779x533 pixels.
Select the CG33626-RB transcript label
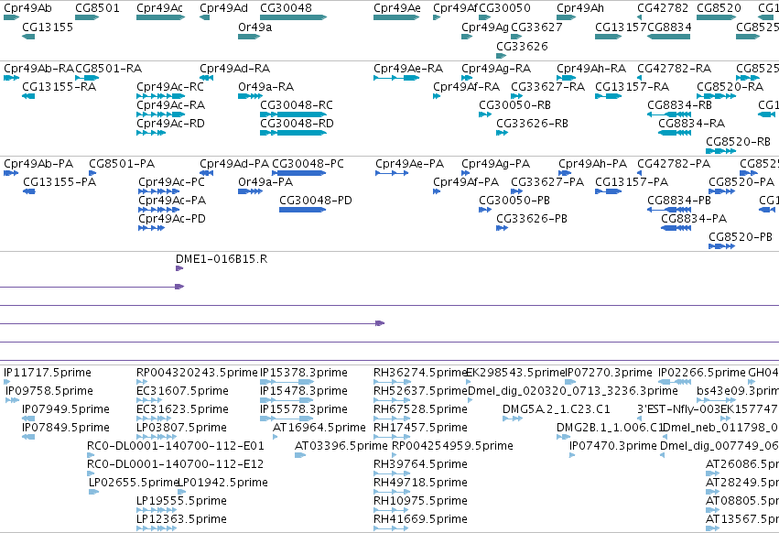coord(532,124)
